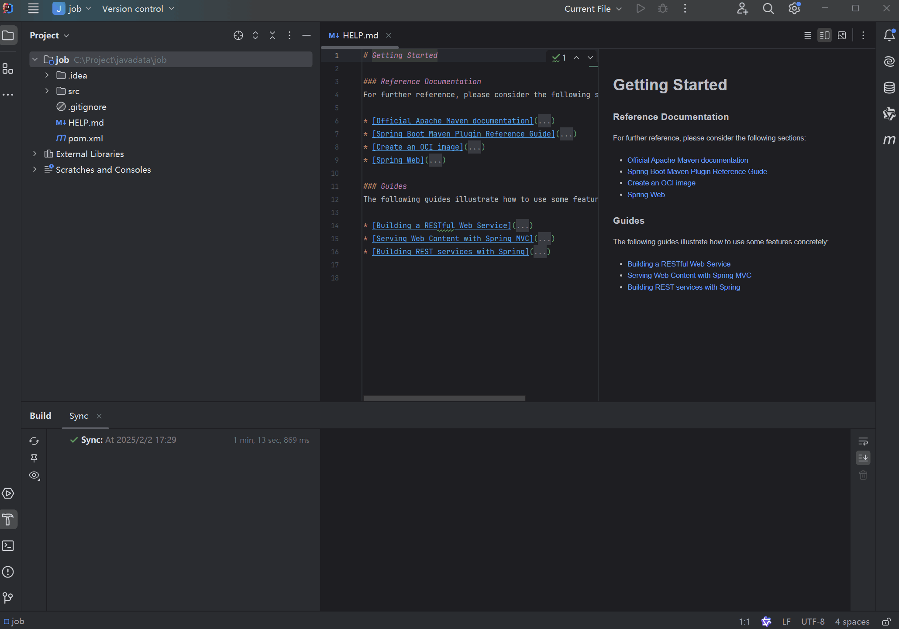Screen dimensions: 899x629
Task: Click editor horizontal scrollbar
Action: click(x=444, y=398)
